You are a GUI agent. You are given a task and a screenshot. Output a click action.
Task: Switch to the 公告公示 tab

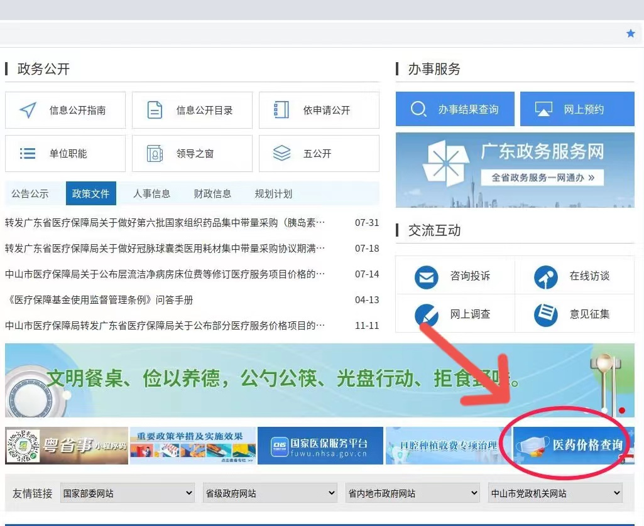click(30, 194)
